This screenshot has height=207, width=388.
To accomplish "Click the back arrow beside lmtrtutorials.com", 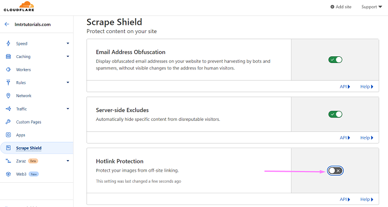I will pos(7,24).
